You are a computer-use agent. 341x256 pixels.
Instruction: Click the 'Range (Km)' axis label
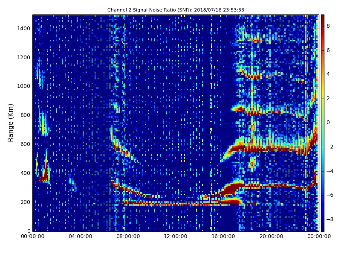pyautogui.click(x=10, y=123)
